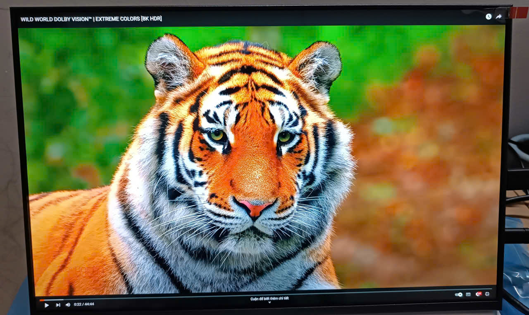Open the WILD WORLD DOLBY VISION title link
529x315 pixels.
(91, 19)
